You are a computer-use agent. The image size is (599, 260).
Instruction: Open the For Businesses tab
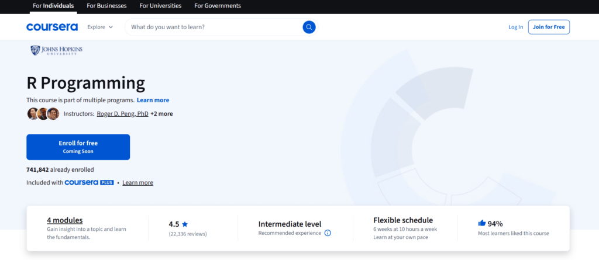pyautogui.click(x=106, y=6)
